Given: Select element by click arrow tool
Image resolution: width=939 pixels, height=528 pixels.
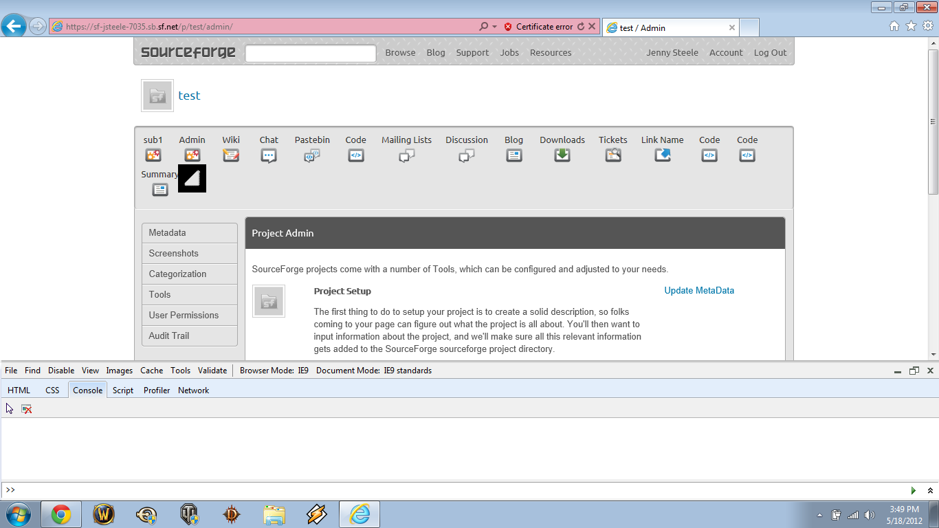Looking at the screenshot, I should 10,408.
